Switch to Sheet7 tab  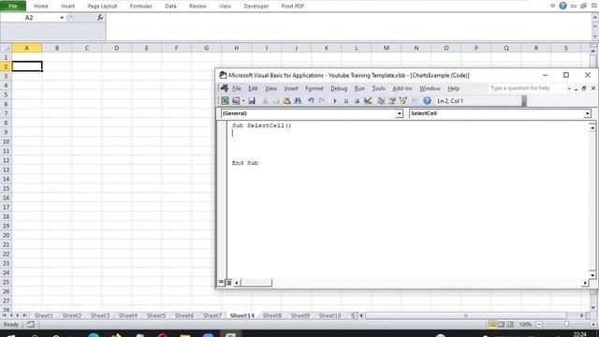click(x=212, y=315)
